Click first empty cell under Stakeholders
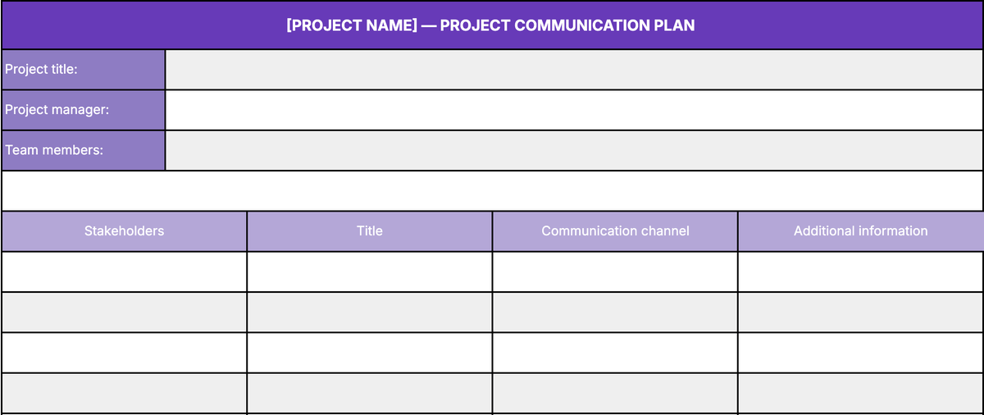This screenshot has height=415, width=984. pyautogui.click(x=124, y=271)
